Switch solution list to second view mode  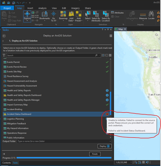coord(107,55)
